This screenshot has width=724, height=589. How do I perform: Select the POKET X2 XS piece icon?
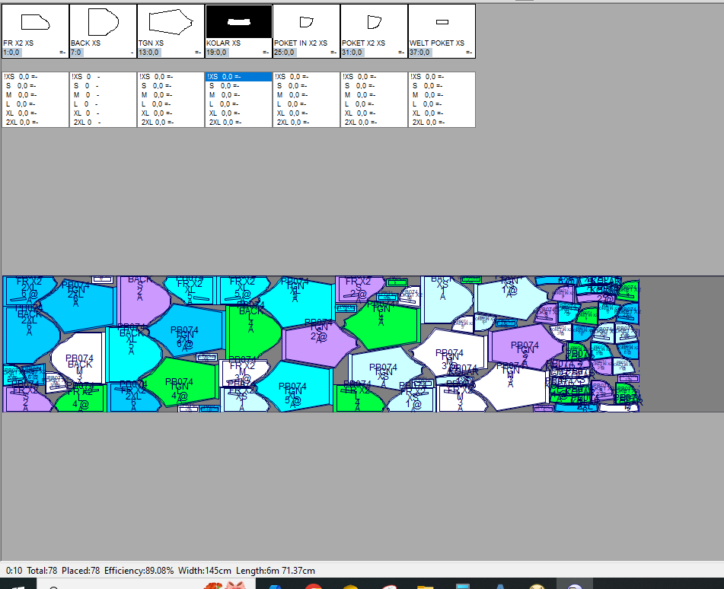pyautogui.click(x=374, y=23)
